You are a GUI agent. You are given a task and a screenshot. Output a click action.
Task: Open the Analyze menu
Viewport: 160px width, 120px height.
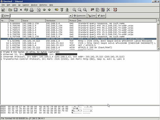click(34, 5)
